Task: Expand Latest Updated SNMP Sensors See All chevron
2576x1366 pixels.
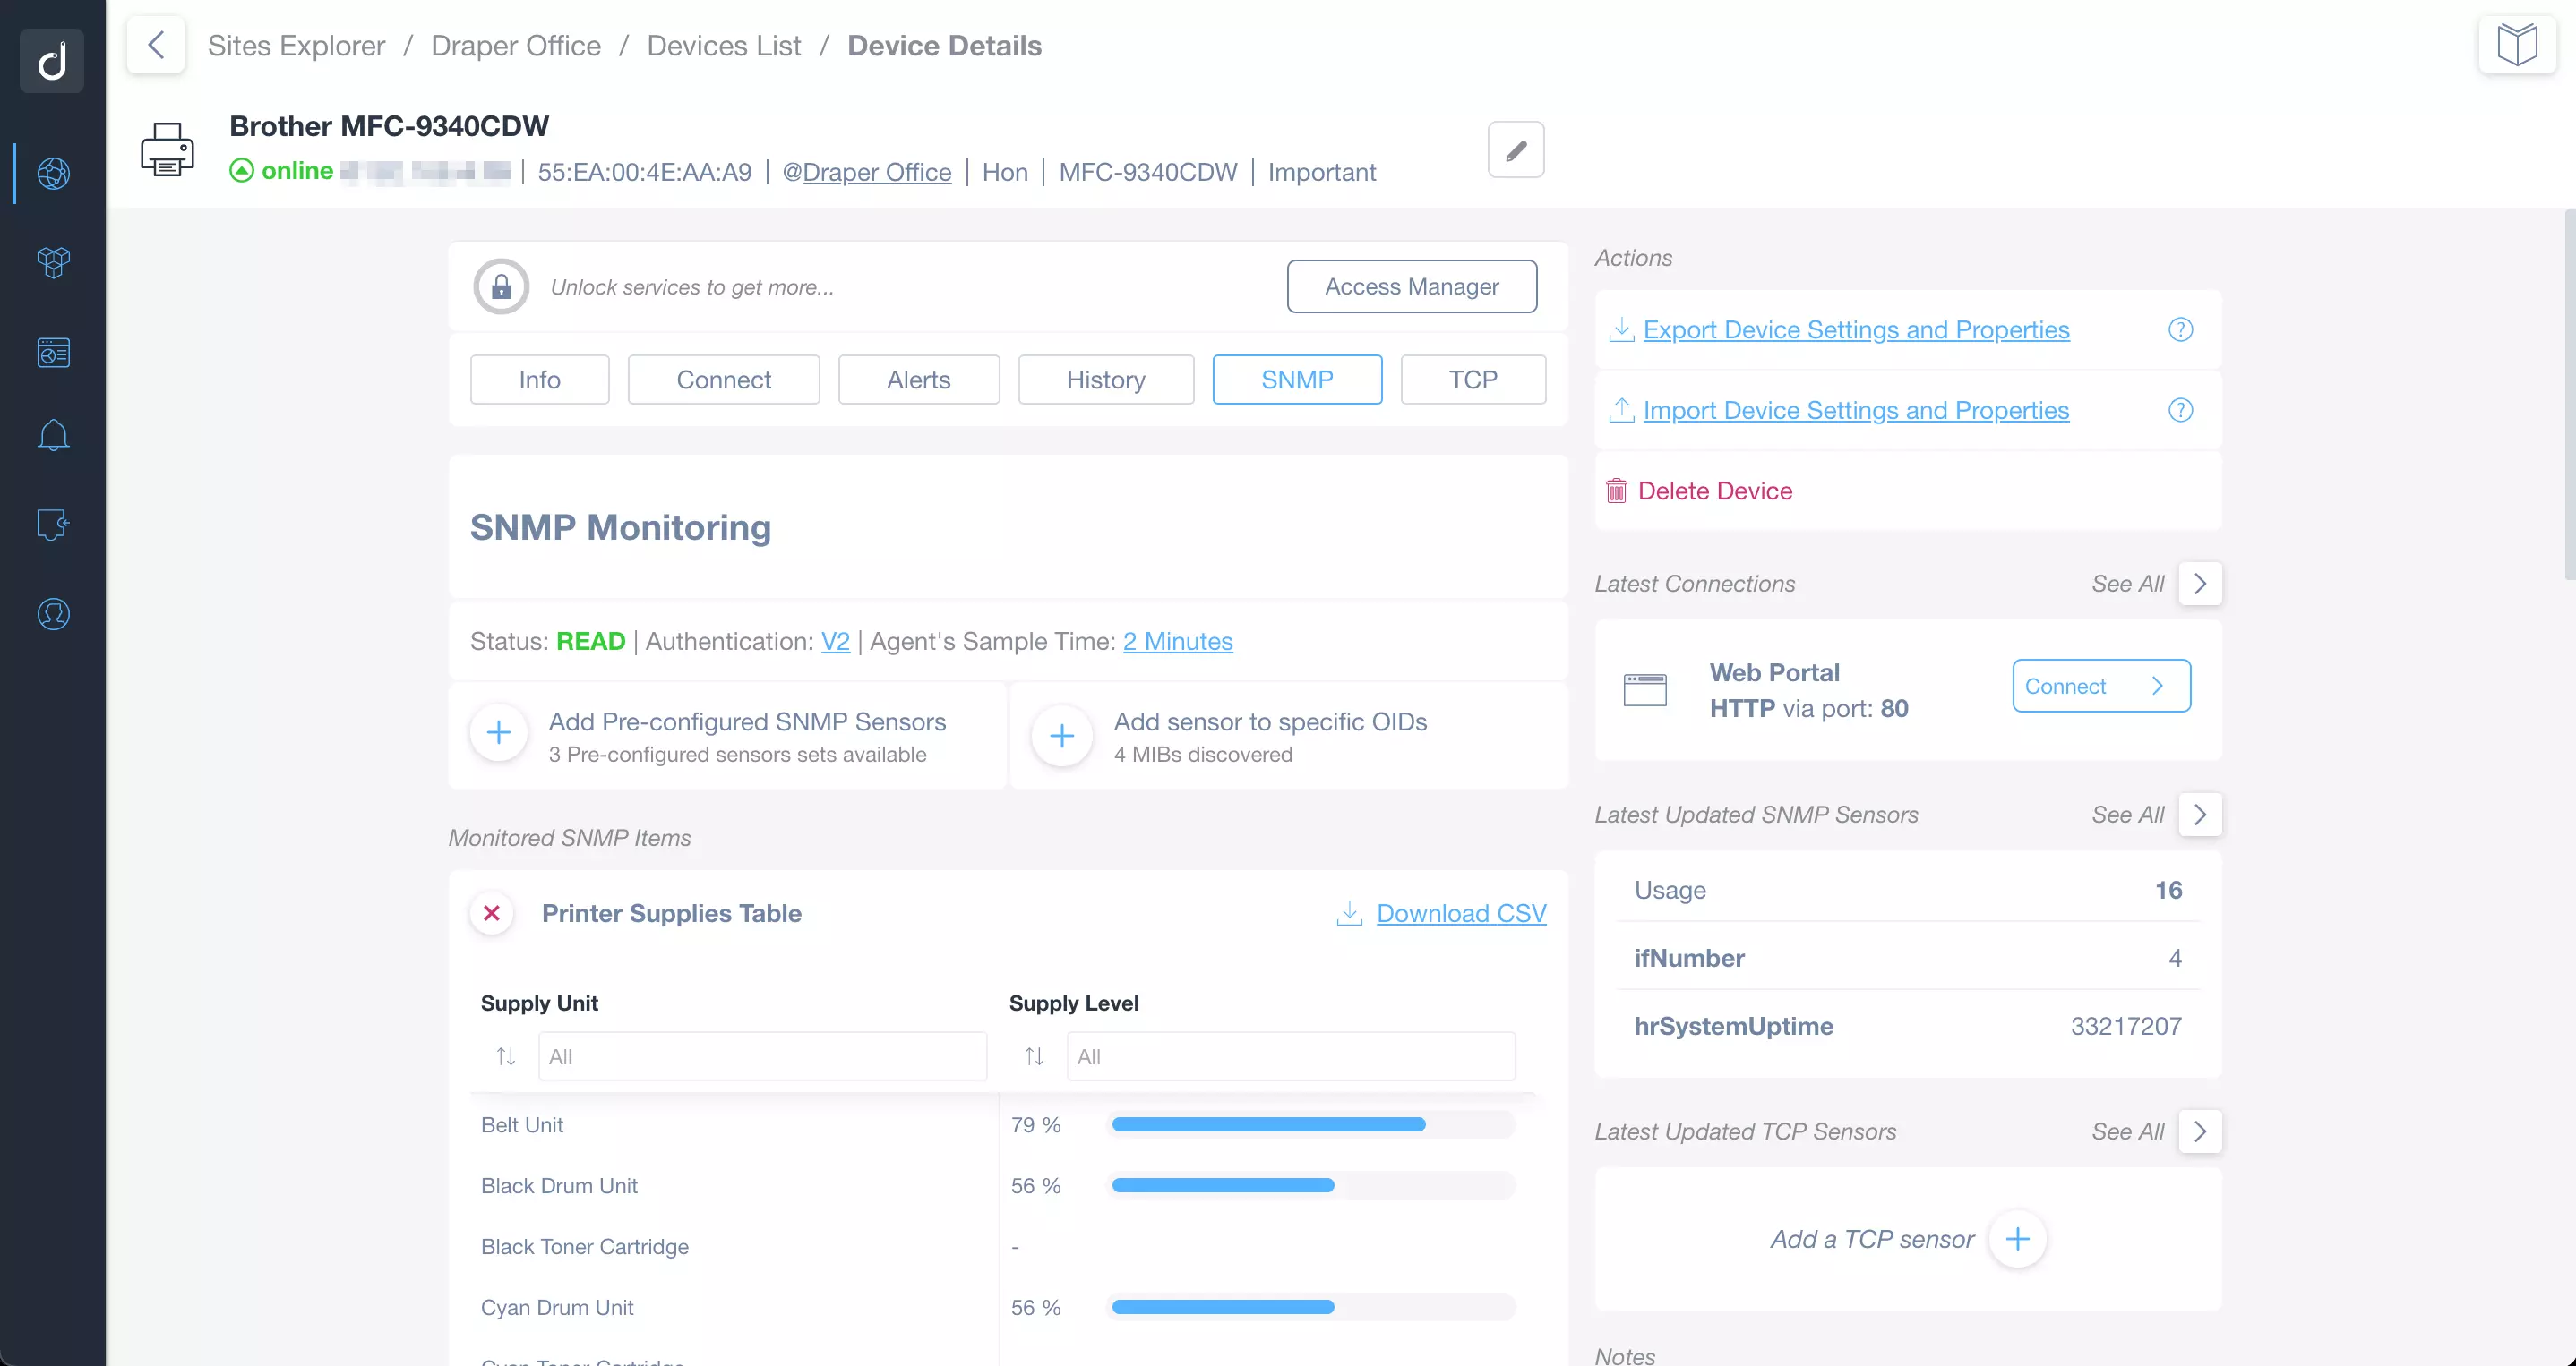Action: 2200,815
